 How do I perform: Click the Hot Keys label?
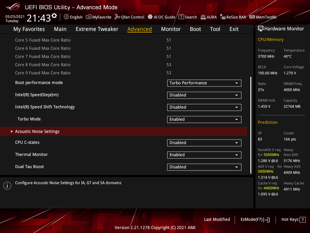click(290, 220)
